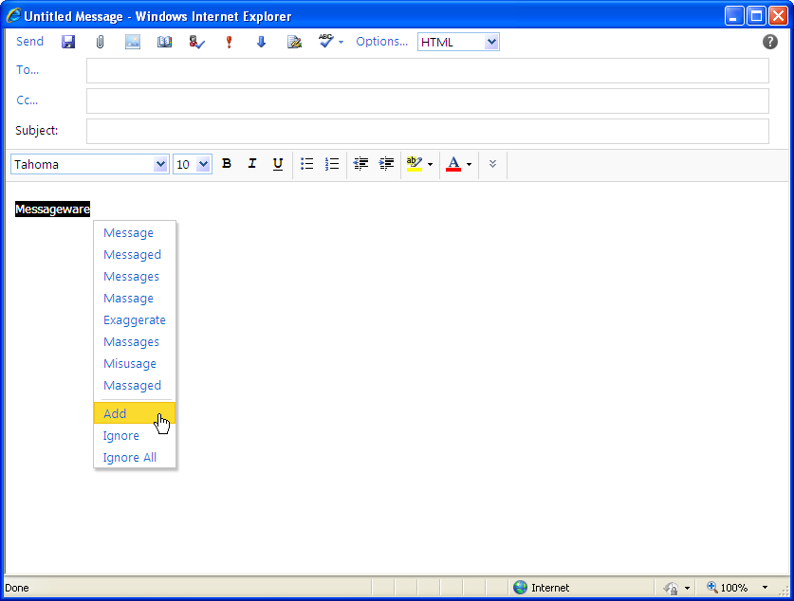Open the Tahoma font dropdown
Viewport: 794px width, 601px height.
click(x=89, y=164)
